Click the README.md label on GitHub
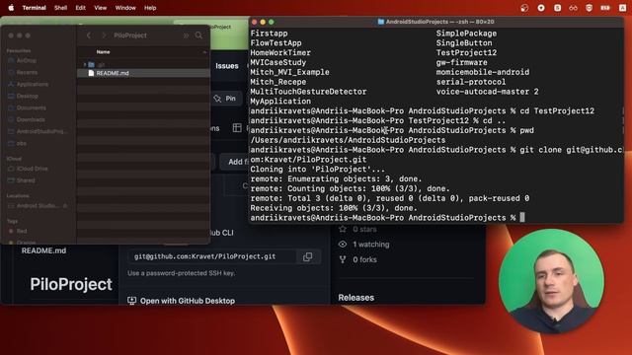This screenshot has height=355, width=632. 43,250
